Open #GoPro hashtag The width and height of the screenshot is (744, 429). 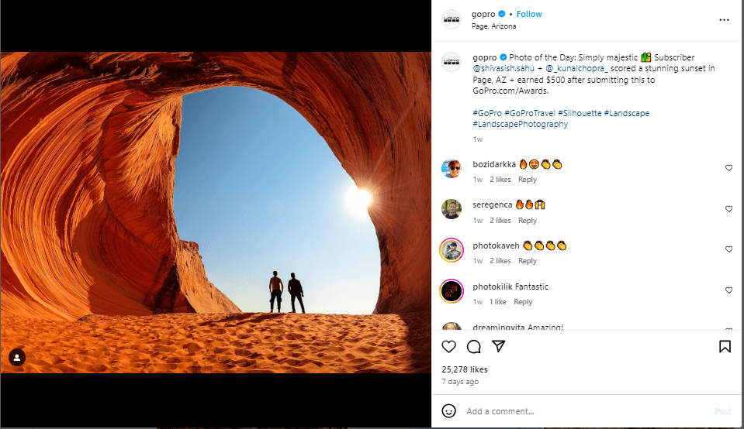point(487,113)
